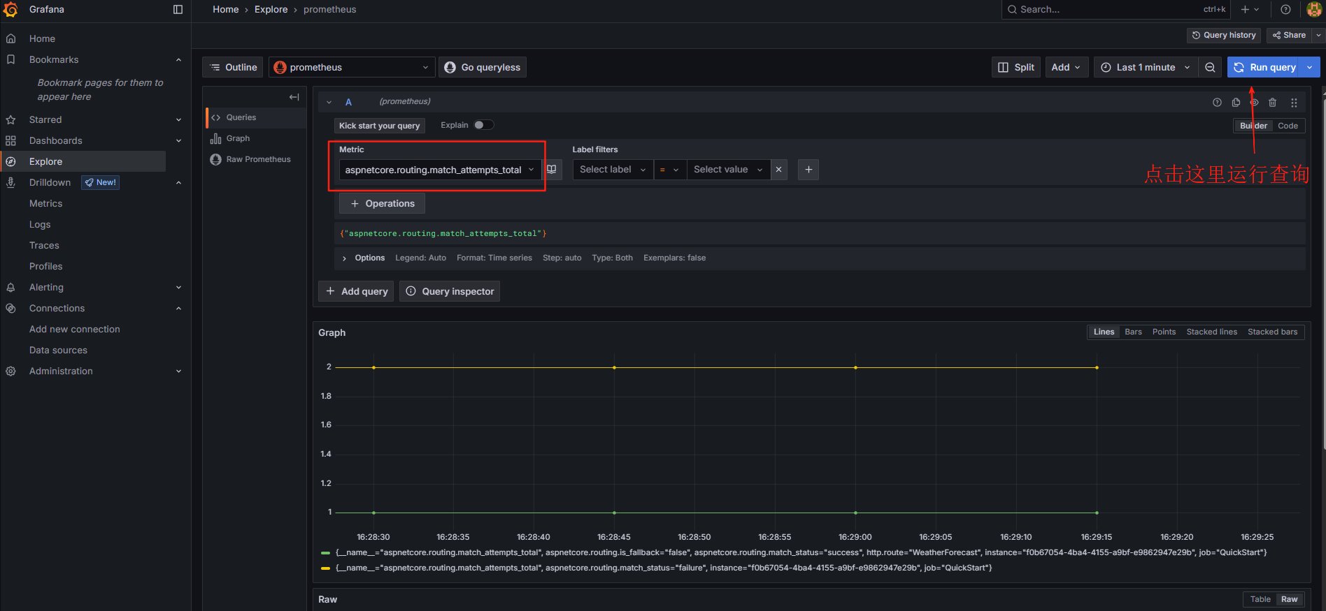
Task: Switch query editor to Code mode
Action: (x=1288, y=126)
